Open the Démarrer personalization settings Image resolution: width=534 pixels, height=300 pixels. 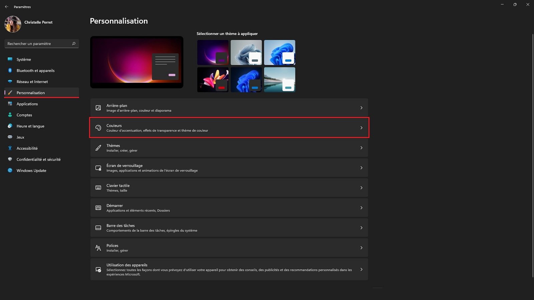(x=229, y=208)
